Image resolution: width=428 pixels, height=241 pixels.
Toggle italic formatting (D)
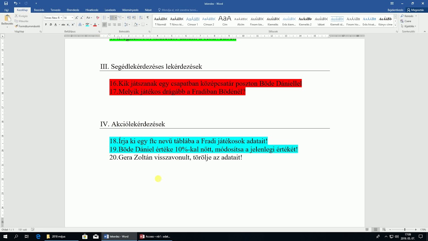coord(51,24)
